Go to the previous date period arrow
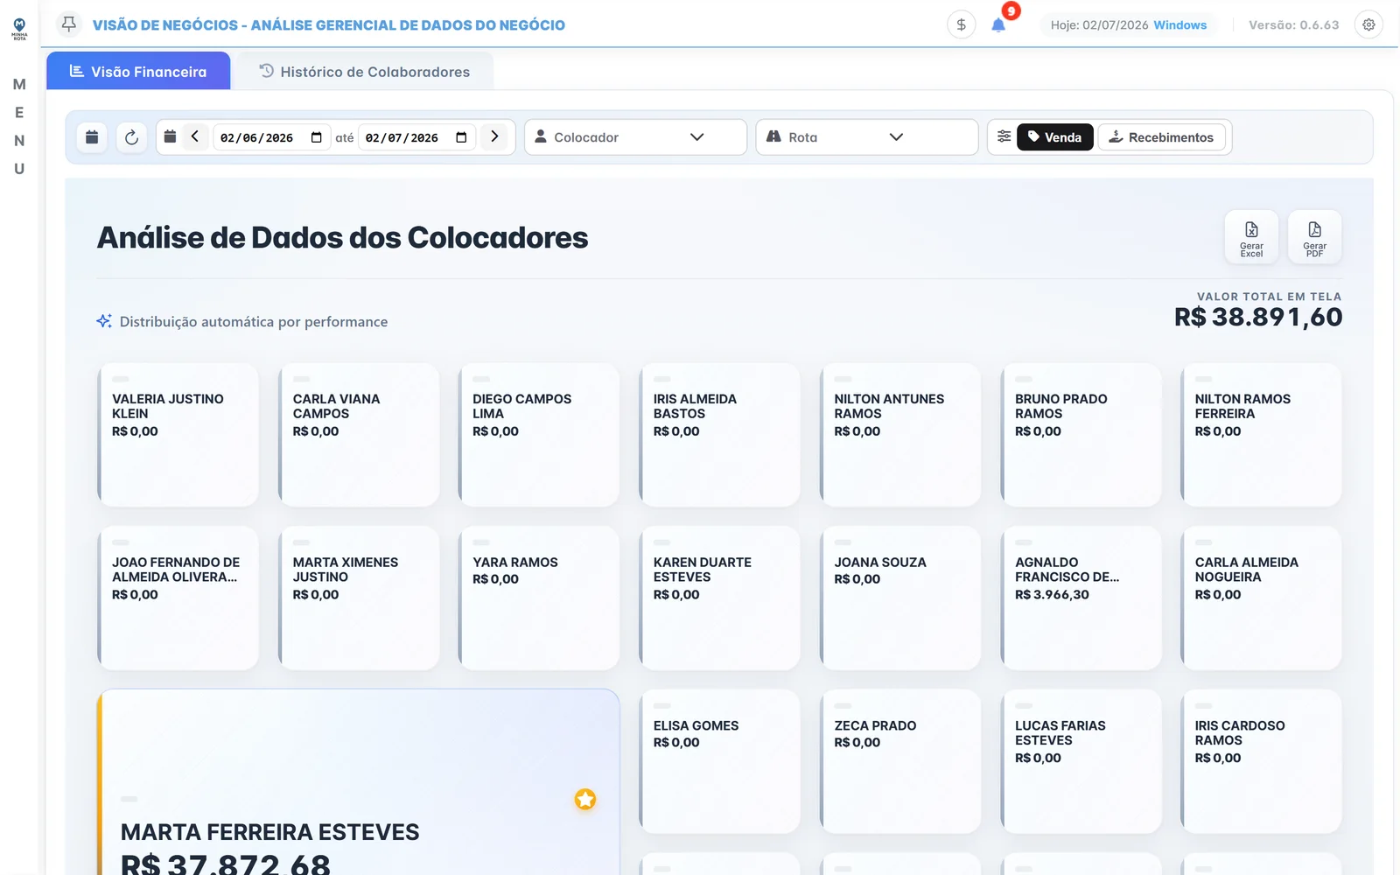 coord(195,136)
